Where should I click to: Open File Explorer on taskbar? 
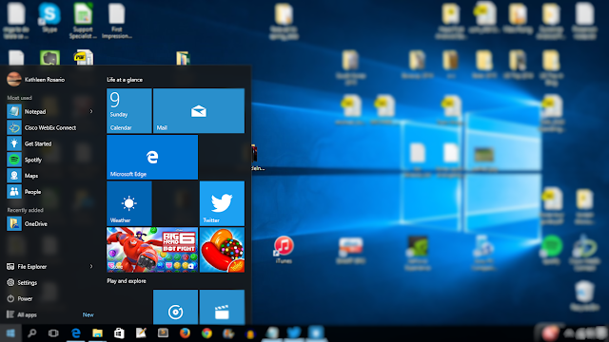pyautogui.click(x=97, y=333)
